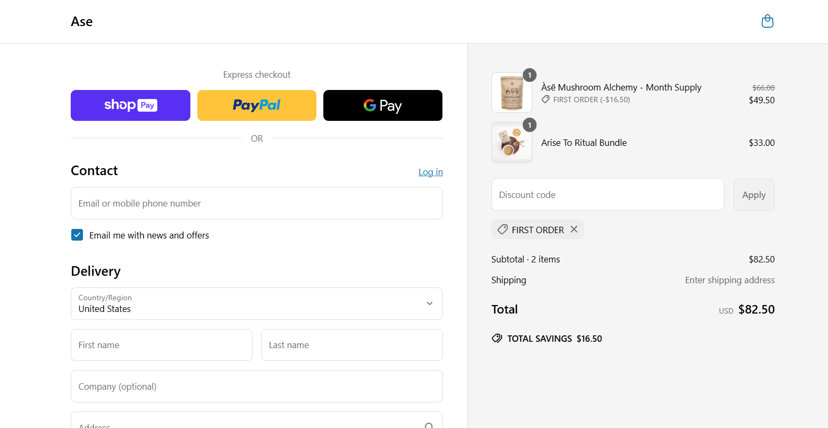Click the Log in link
This screenshot has height=428, width=828.
pos(430,171)
